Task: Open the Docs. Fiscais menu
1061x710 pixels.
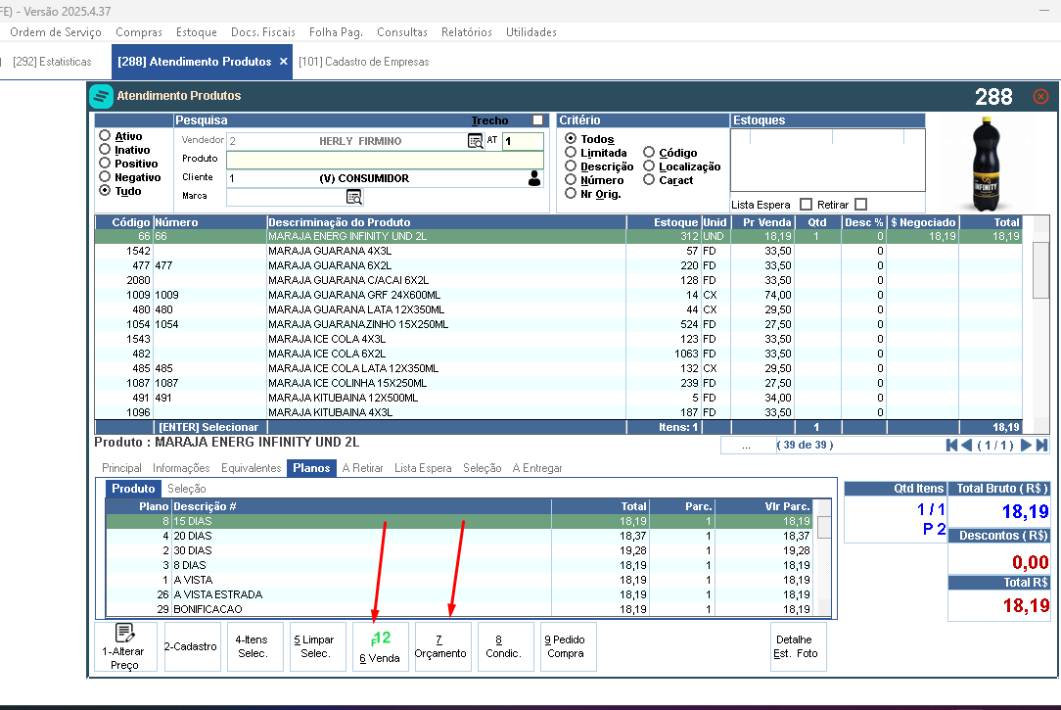Action: 263,31
